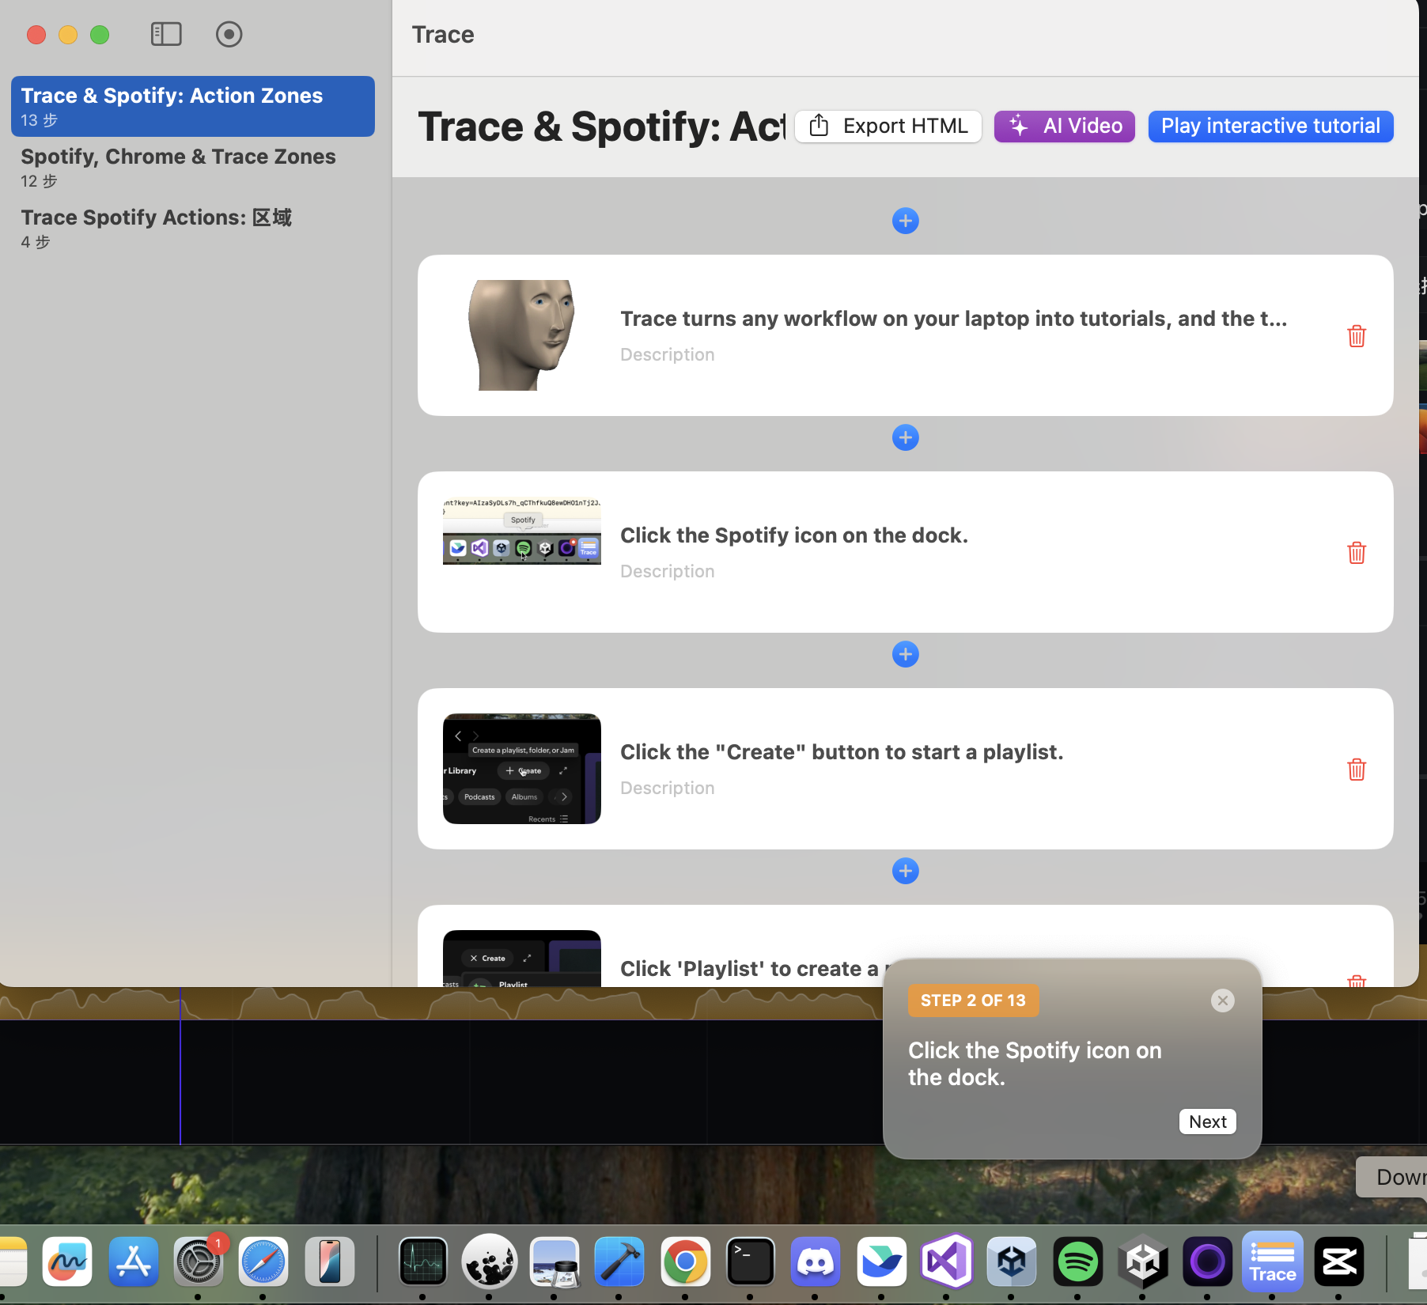This screenshot has width=1427, height=1305.
Task: Click the popup instruction 'Click the Spotify icon on the dock.'
Action: click(1035, 1064)
